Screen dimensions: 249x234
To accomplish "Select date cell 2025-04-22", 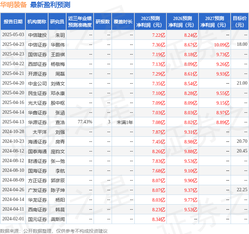I will [x=13, y=64].
